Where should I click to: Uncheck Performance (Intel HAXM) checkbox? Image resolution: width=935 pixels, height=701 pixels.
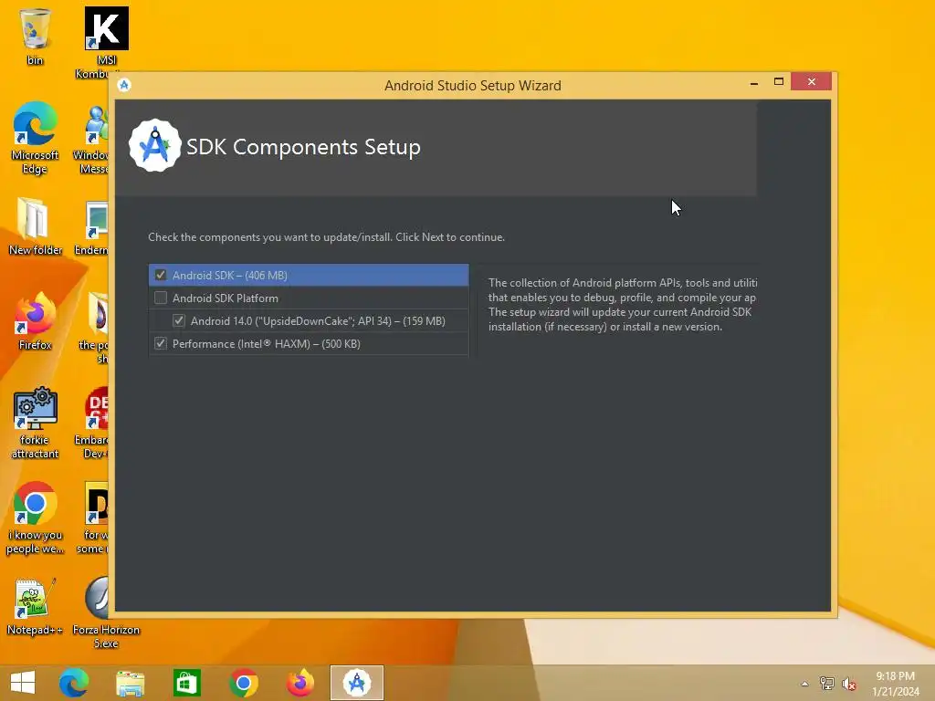tap(161, 343)
